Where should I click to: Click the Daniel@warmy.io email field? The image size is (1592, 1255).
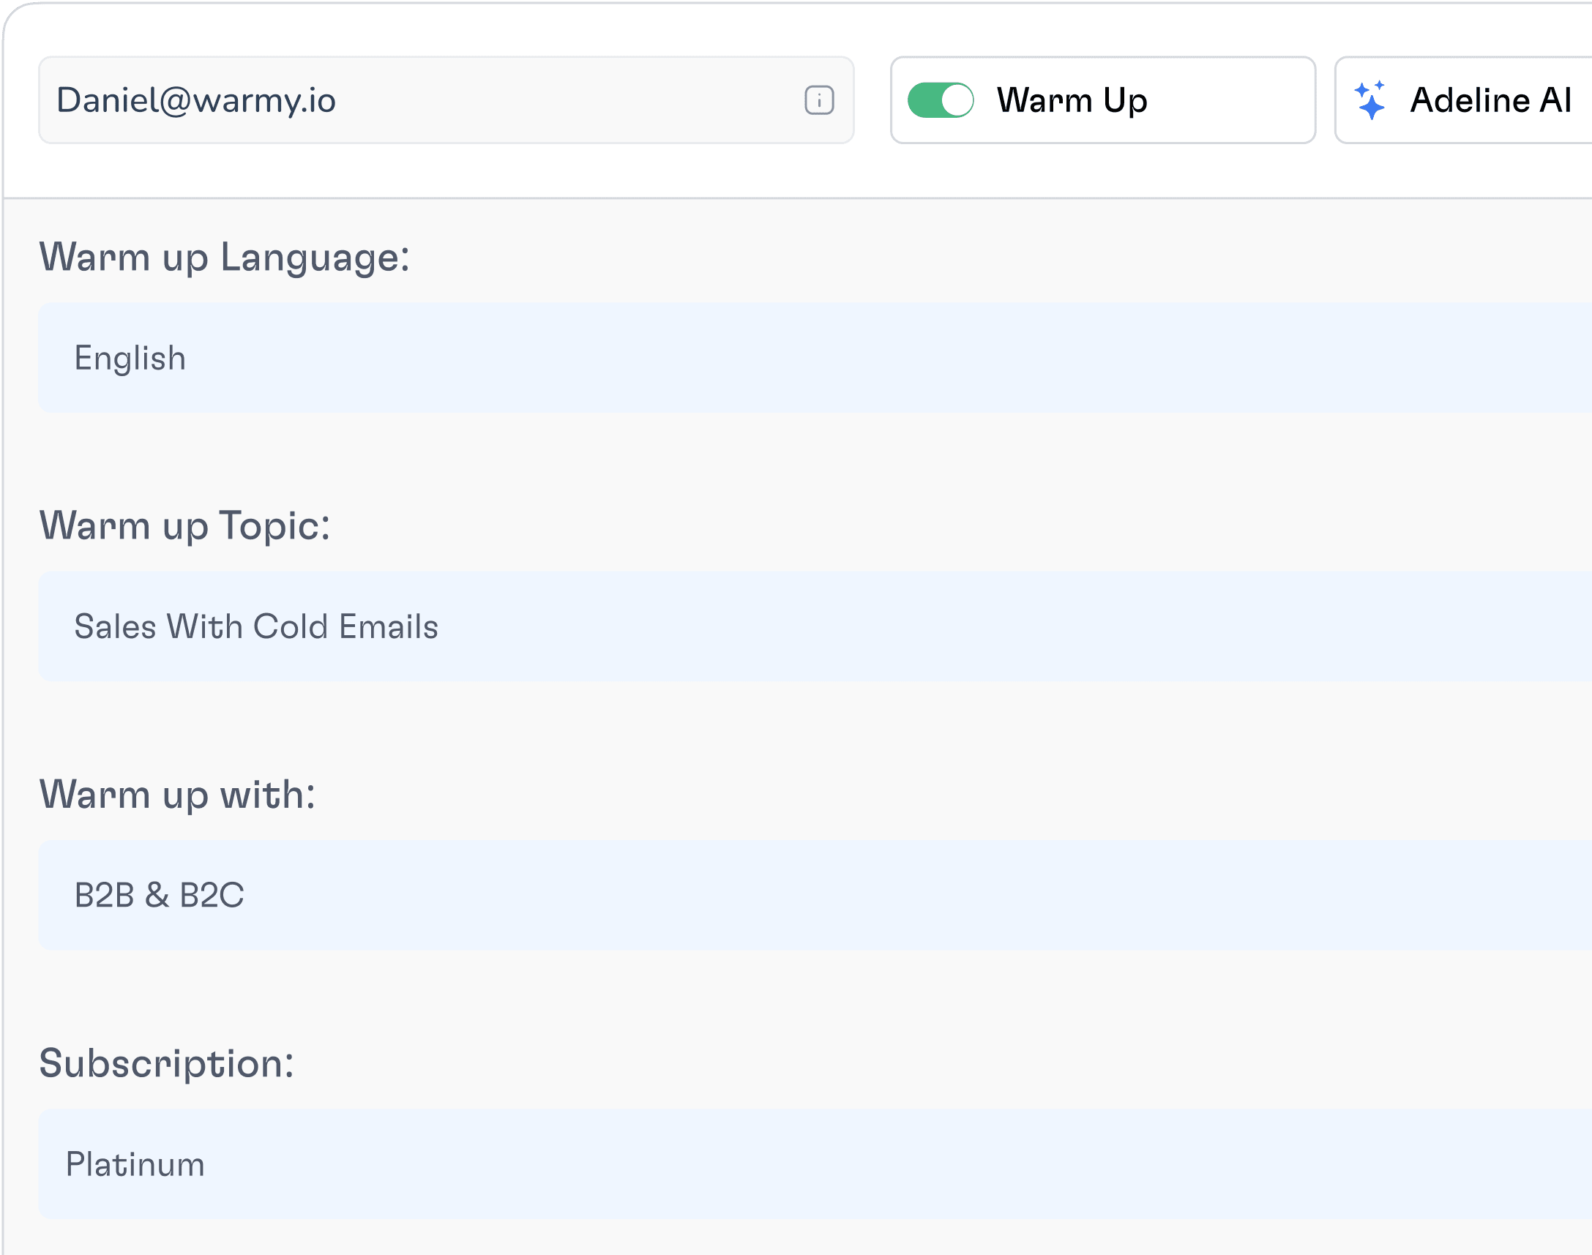pyautogui.click(x=411, y=100)
